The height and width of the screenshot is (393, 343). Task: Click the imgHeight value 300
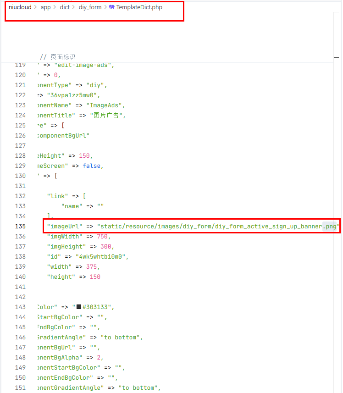(106, 247)
